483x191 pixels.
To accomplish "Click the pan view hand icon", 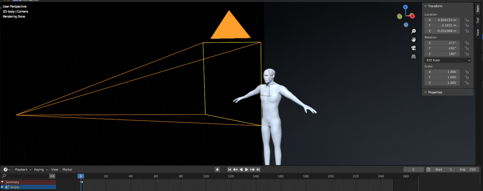I will (414, 39).
